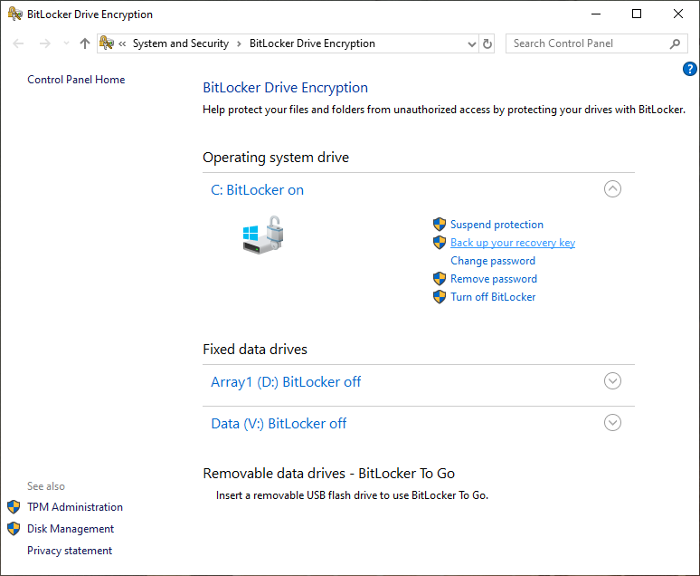Screen dimensions: 700x576
Task: Click the Fixed data drives heading
Action: click(255, 350)
